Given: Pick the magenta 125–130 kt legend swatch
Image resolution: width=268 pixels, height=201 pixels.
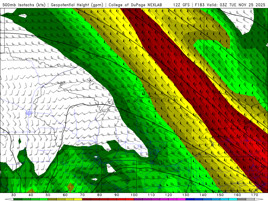Looking at the screenshot, I should pyautogui.click(x=182, y=199).
